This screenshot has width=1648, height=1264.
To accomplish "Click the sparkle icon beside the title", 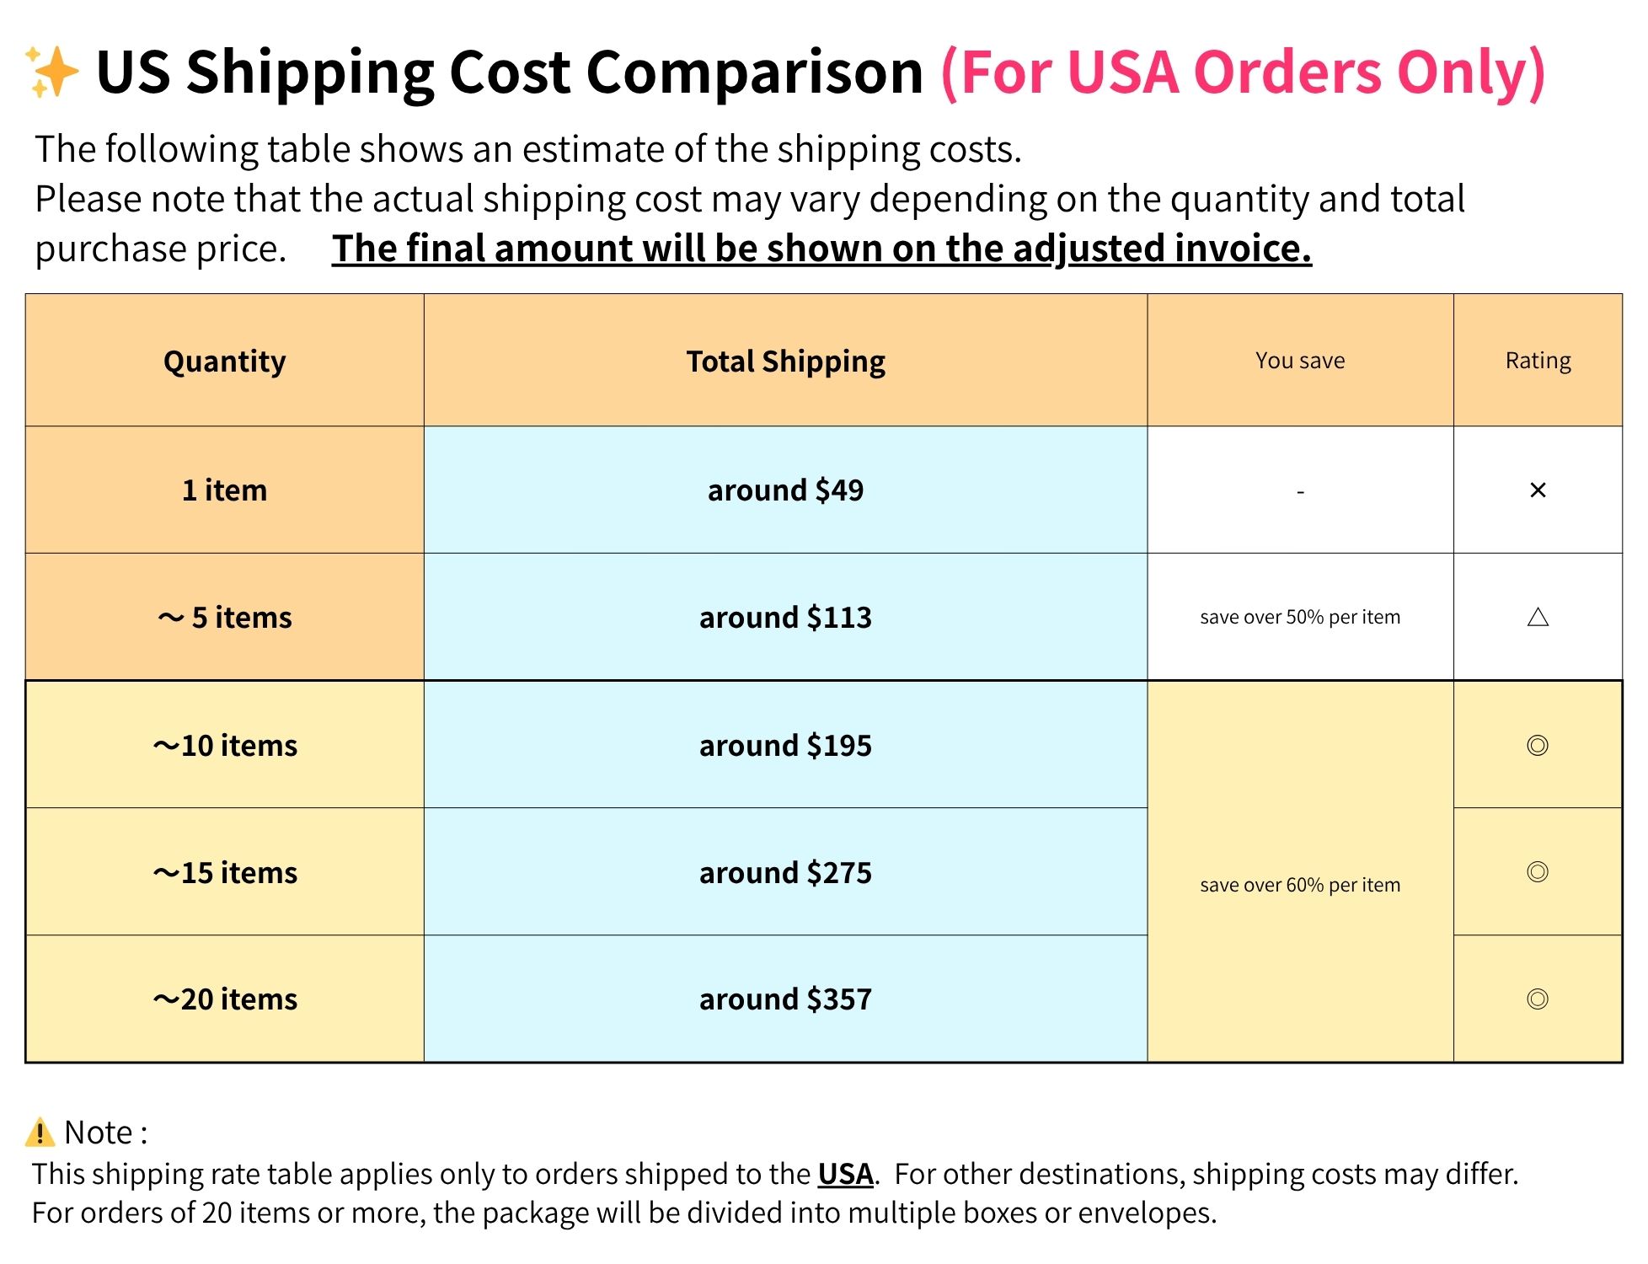I will pyautogui.click(x=52, y=72).
